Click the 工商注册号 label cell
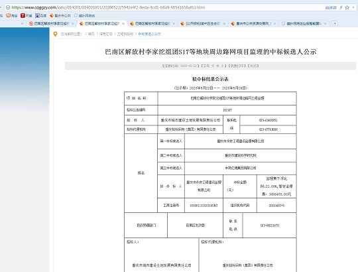This screenshot has height=272, width=358. [171, 206]
